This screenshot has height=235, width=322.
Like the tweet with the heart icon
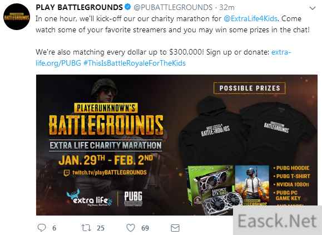[x=131, y=228]
